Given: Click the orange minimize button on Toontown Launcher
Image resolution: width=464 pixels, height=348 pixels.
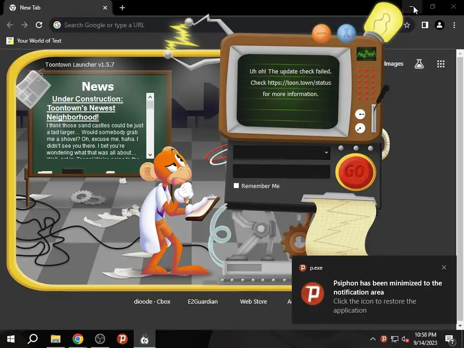Looking at the screenshot, I should [x=321, y=34].
